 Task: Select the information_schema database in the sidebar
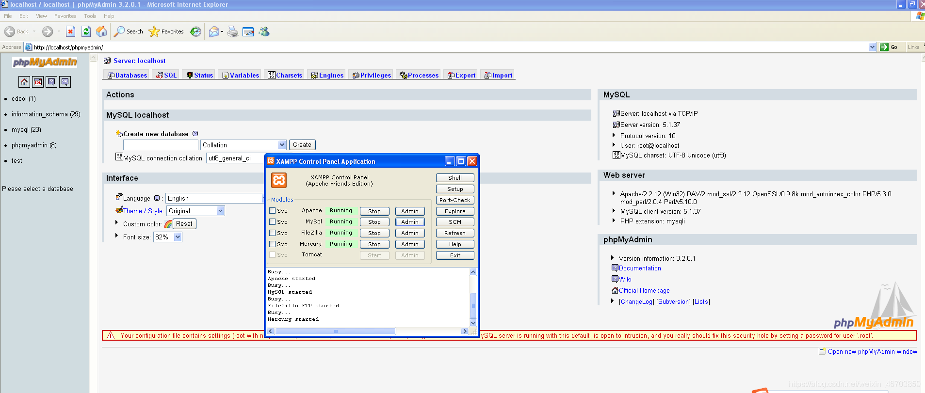(46, 114)
